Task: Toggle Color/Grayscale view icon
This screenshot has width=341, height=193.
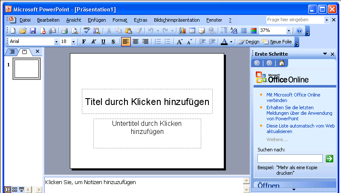Action: [254, 31]
